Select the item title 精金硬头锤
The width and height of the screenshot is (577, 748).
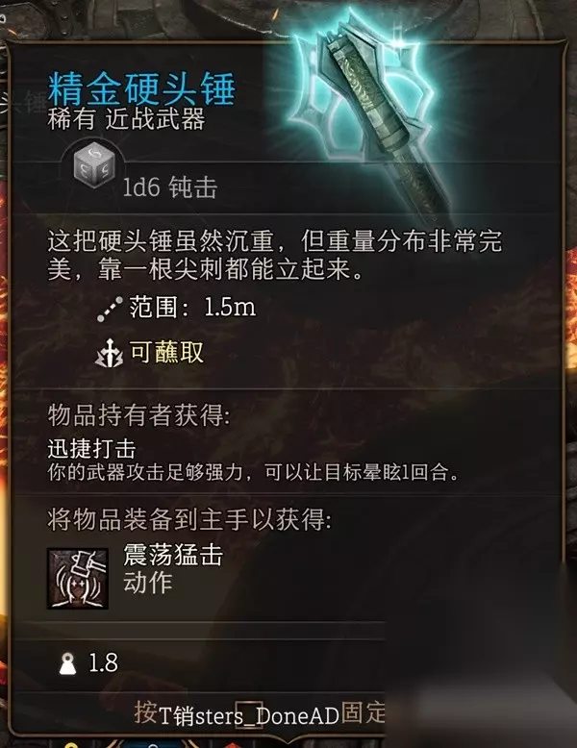(x=141, y=88)
